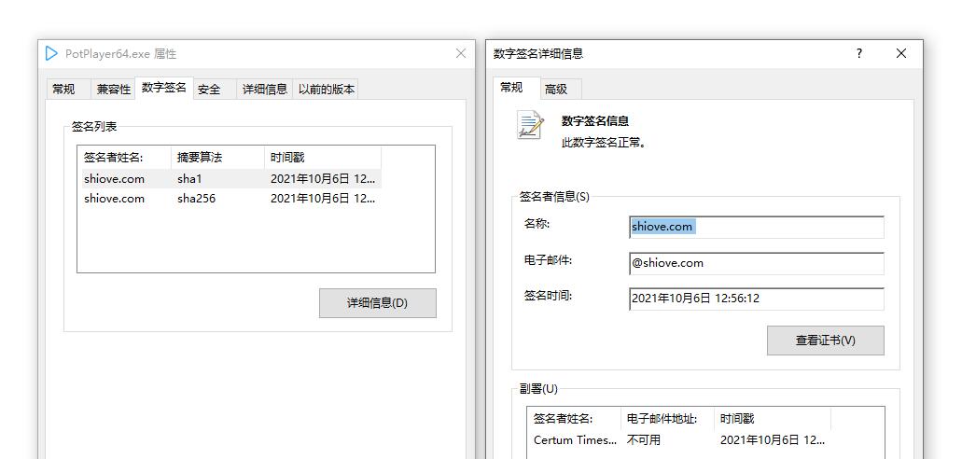Click the 时间戳 header in countersignature list
Viewport: 976px width, 459px height.
[773, 419]
